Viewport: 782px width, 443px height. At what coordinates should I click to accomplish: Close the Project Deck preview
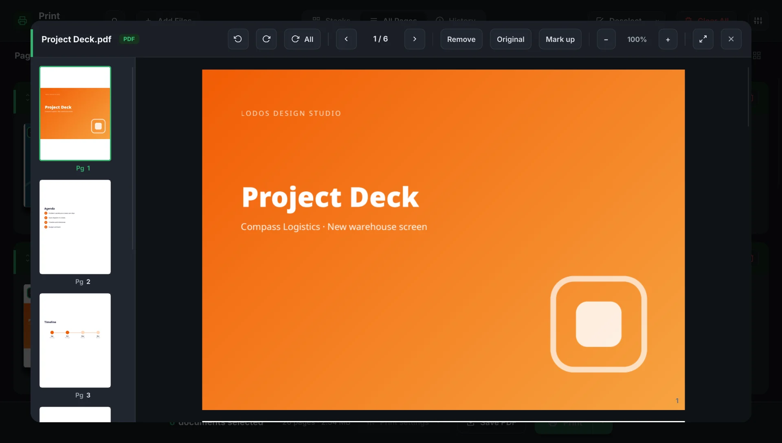click(x=731, y=39)
